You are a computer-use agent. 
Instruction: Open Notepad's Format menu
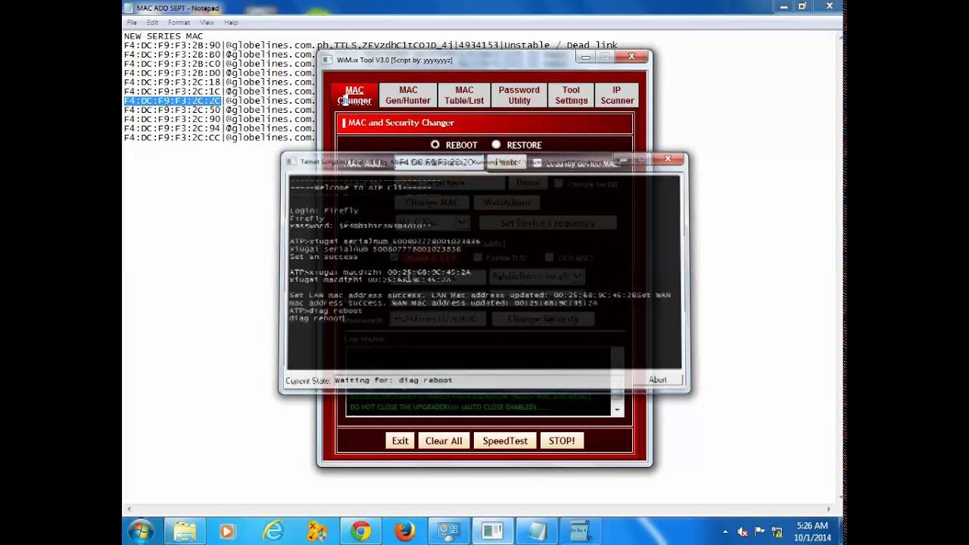coord(179,23)
